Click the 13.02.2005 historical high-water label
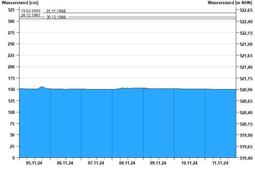255x175 pixels. [x=31, y=11]
